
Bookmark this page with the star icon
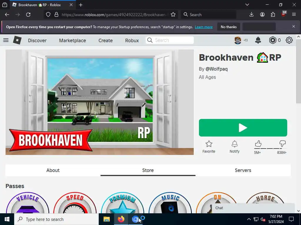[x=173, y=15]
